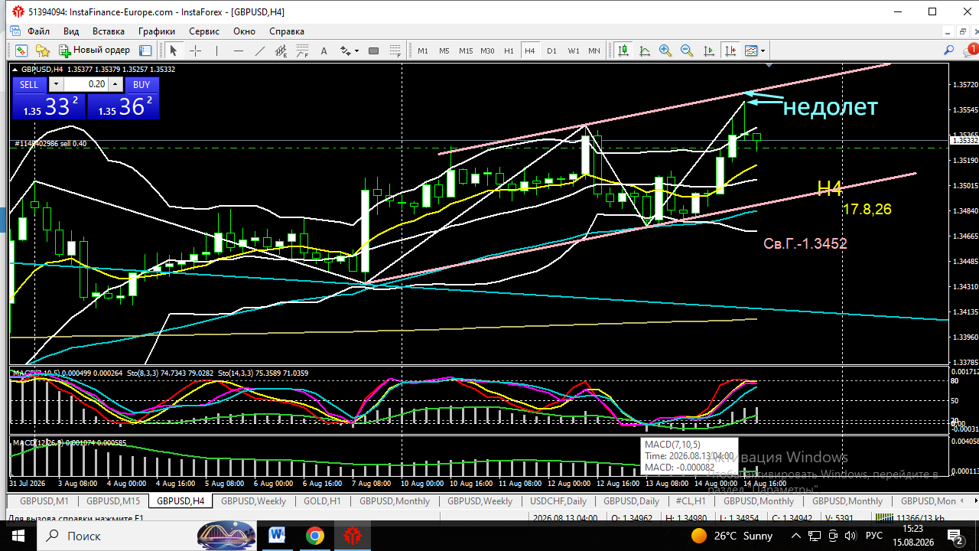This screenshot has width=979, height=551.
Task: Zoom in on the chart
Action: coord(665,51)
